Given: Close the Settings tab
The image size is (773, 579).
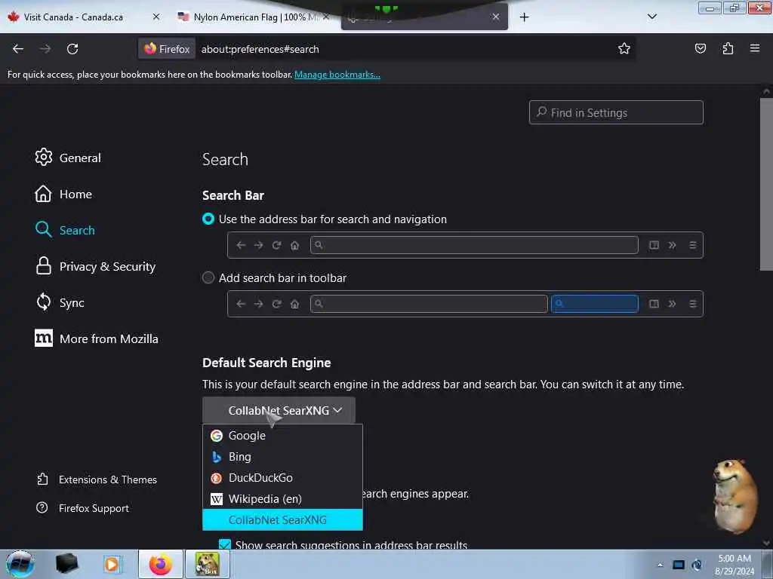Looking at the screenshot, I should [495, 17].
